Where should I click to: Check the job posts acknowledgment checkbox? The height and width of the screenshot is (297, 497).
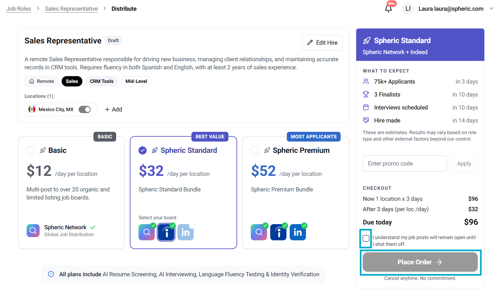366,238
